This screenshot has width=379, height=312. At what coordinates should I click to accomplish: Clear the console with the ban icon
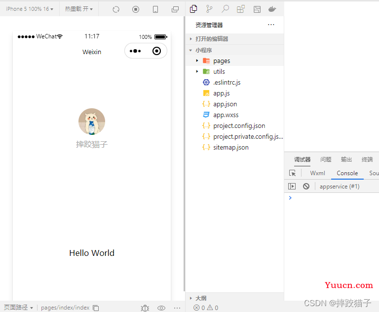pos(306,187)
